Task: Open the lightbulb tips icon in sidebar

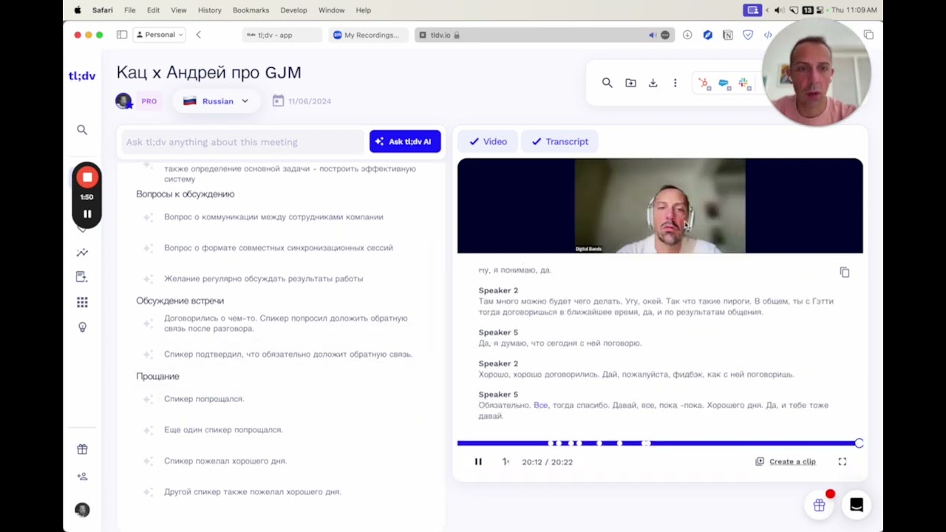Action: (82, 327)
